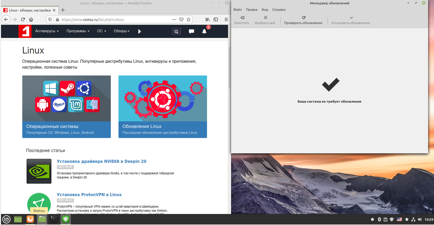434x225 pixels.
Task: Open the wired network tray icon
Action: [413, 220]
